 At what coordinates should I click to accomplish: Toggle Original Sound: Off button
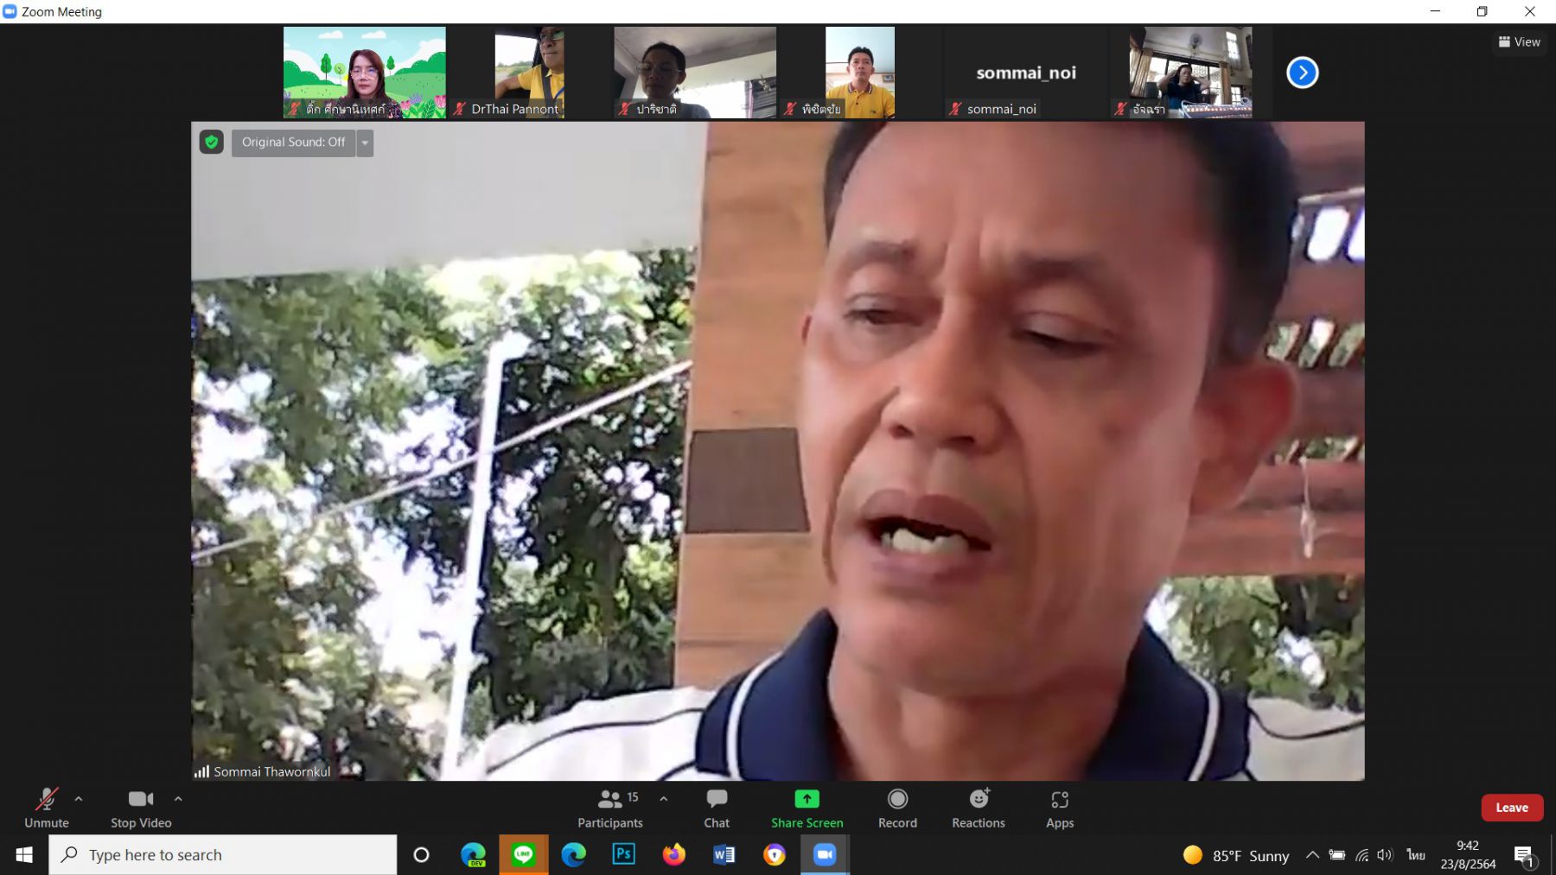(x=293, y=143)
